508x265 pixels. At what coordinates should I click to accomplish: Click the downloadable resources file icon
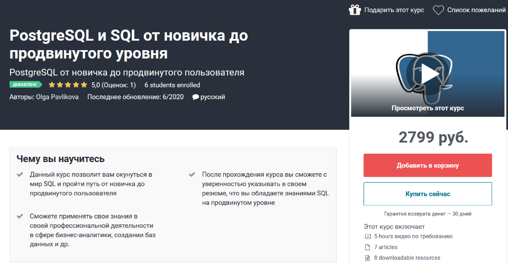(367, 258)
